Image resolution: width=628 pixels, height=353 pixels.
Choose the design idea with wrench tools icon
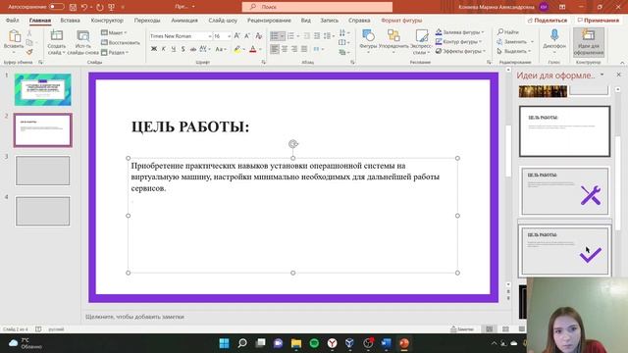coord(565,191)
